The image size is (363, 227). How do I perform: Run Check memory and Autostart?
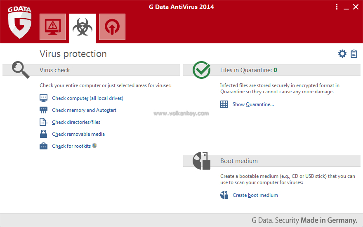point(84,110)
